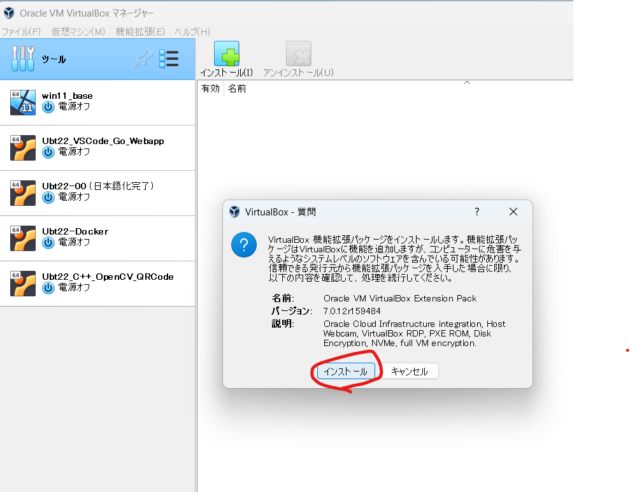Click the ? help button in dialog title bar
The height and width of the screenshot is (492, 630).
pos(477,212)
